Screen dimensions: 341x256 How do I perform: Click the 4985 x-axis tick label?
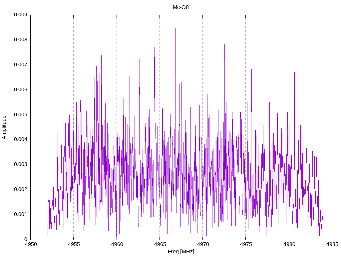[332, 244]
